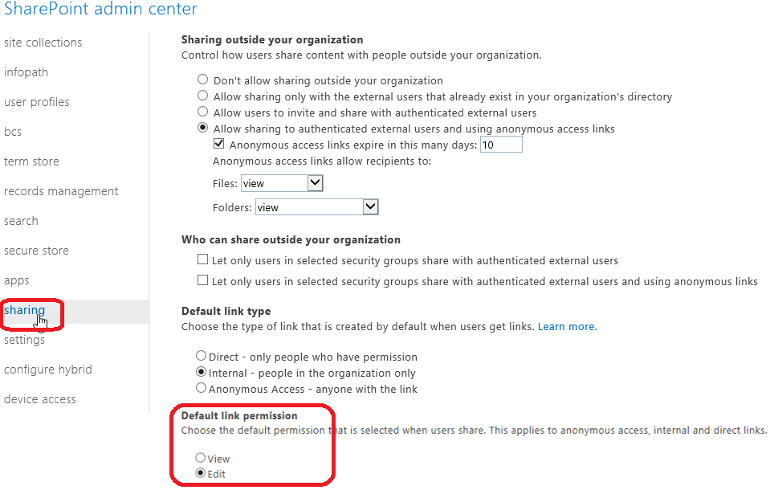Open the site collections page
770x490 pixels.
click(43, 43)
